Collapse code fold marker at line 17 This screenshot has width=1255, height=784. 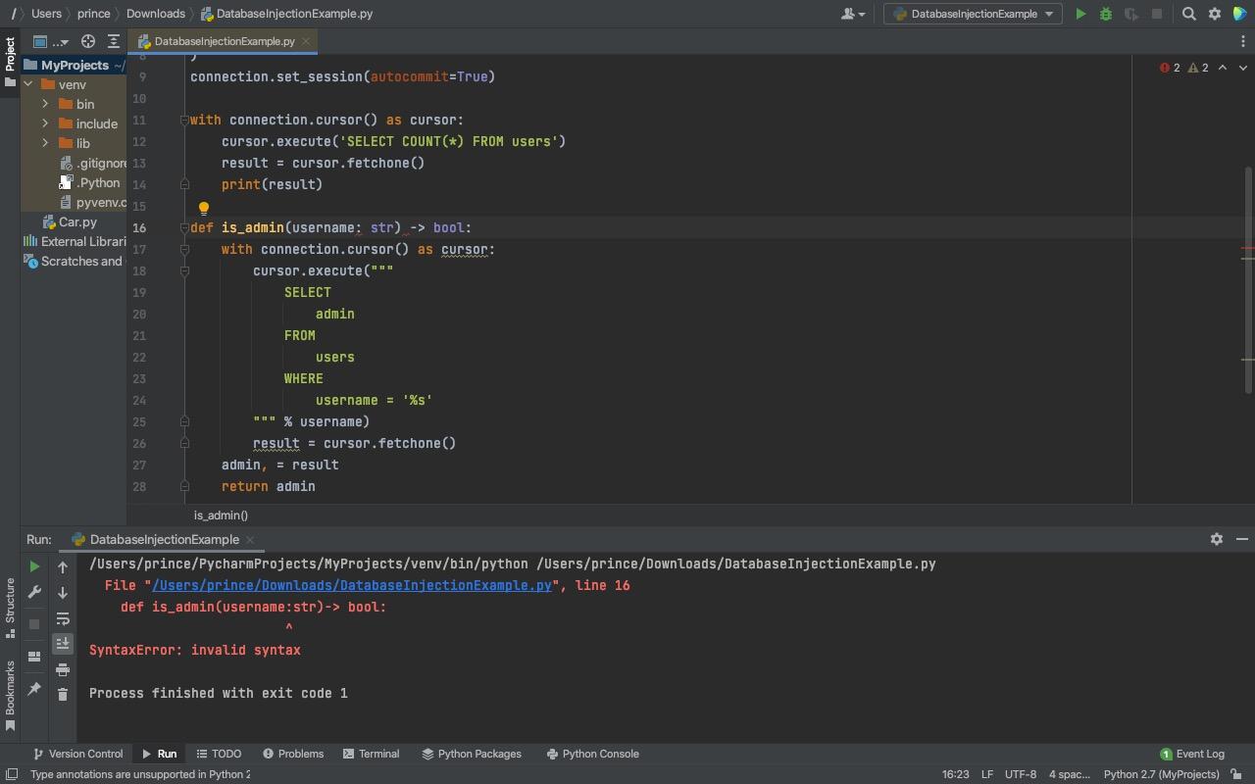click(x=183, y=249)
